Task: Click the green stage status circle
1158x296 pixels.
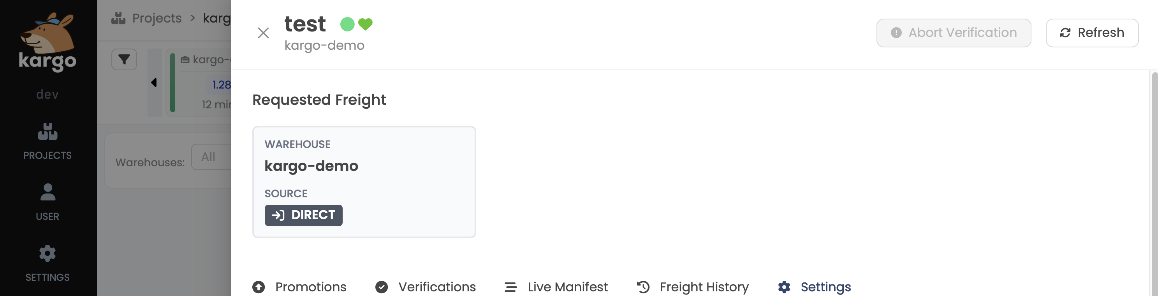Action: pos(347,24)
